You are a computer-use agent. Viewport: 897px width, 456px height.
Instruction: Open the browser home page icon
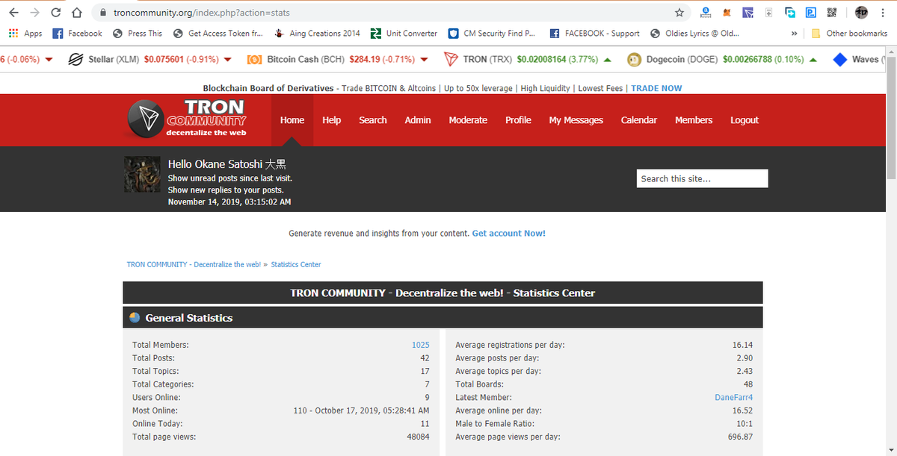pos(76,13)
